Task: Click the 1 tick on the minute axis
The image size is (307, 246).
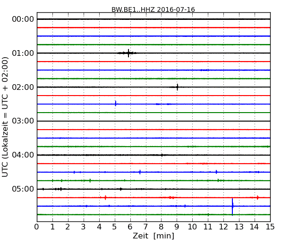Action: pos(52,227)
